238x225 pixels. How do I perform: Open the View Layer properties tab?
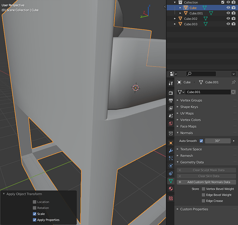tap(171, 108)
